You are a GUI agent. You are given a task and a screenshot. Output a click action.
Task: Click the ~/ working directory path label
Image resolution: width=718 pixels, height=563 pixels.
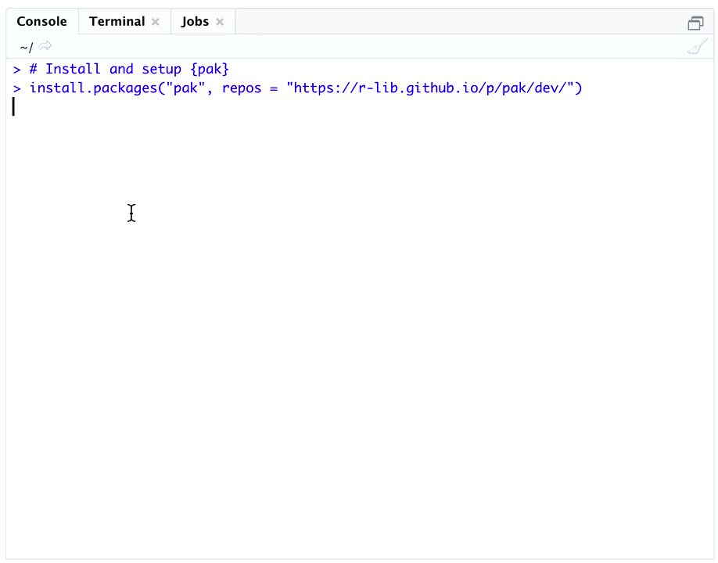tap(27, 47)
